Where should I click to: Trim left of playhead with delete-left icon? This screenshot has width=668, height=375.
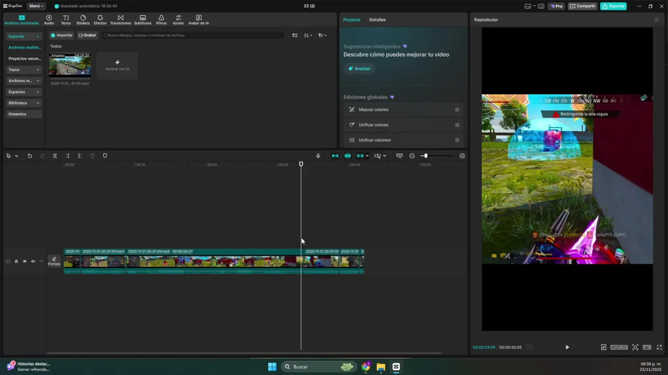tap(67, 156)
